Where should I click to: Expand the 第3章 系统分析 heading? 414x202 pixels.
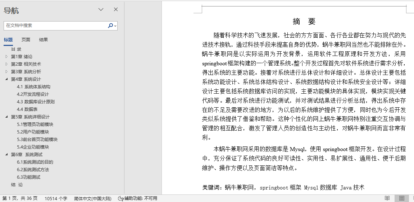[x=6, y=72]
